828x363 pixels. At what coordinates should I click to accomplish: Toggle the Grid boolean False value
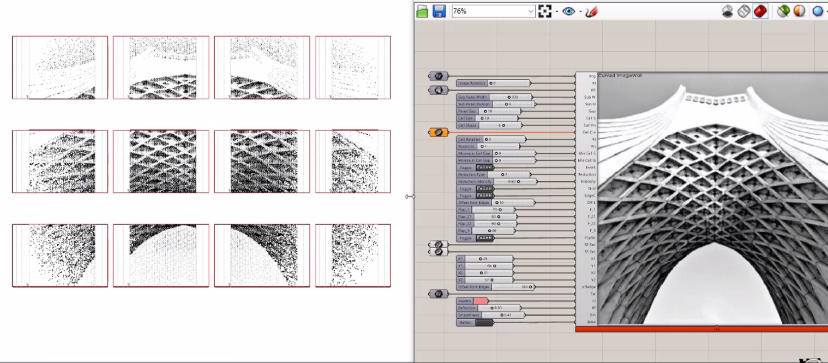coord(484,188)
